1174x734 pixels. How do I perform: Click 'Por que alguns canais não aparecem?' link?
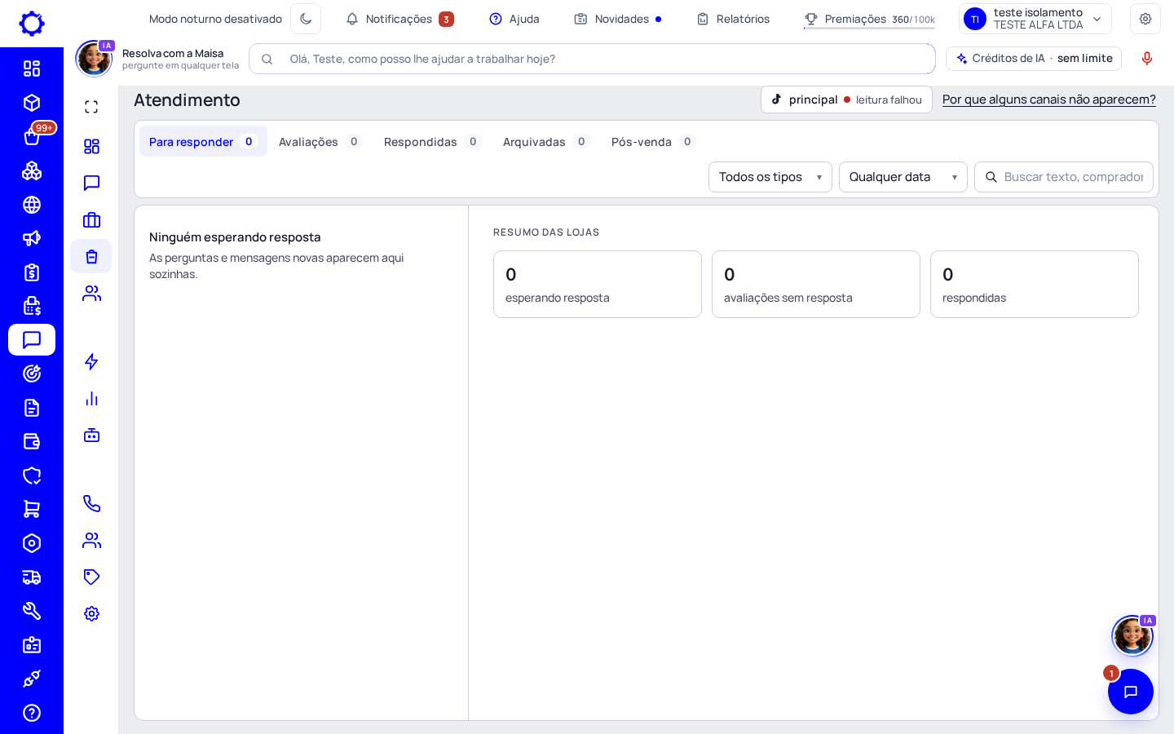1048,99
